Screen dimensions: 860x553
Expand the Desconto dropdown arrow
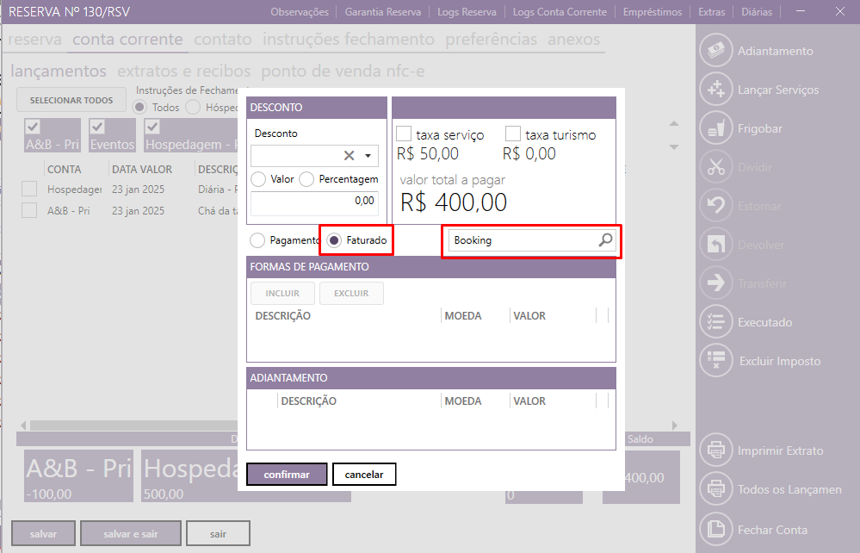[x=368, y=156]
